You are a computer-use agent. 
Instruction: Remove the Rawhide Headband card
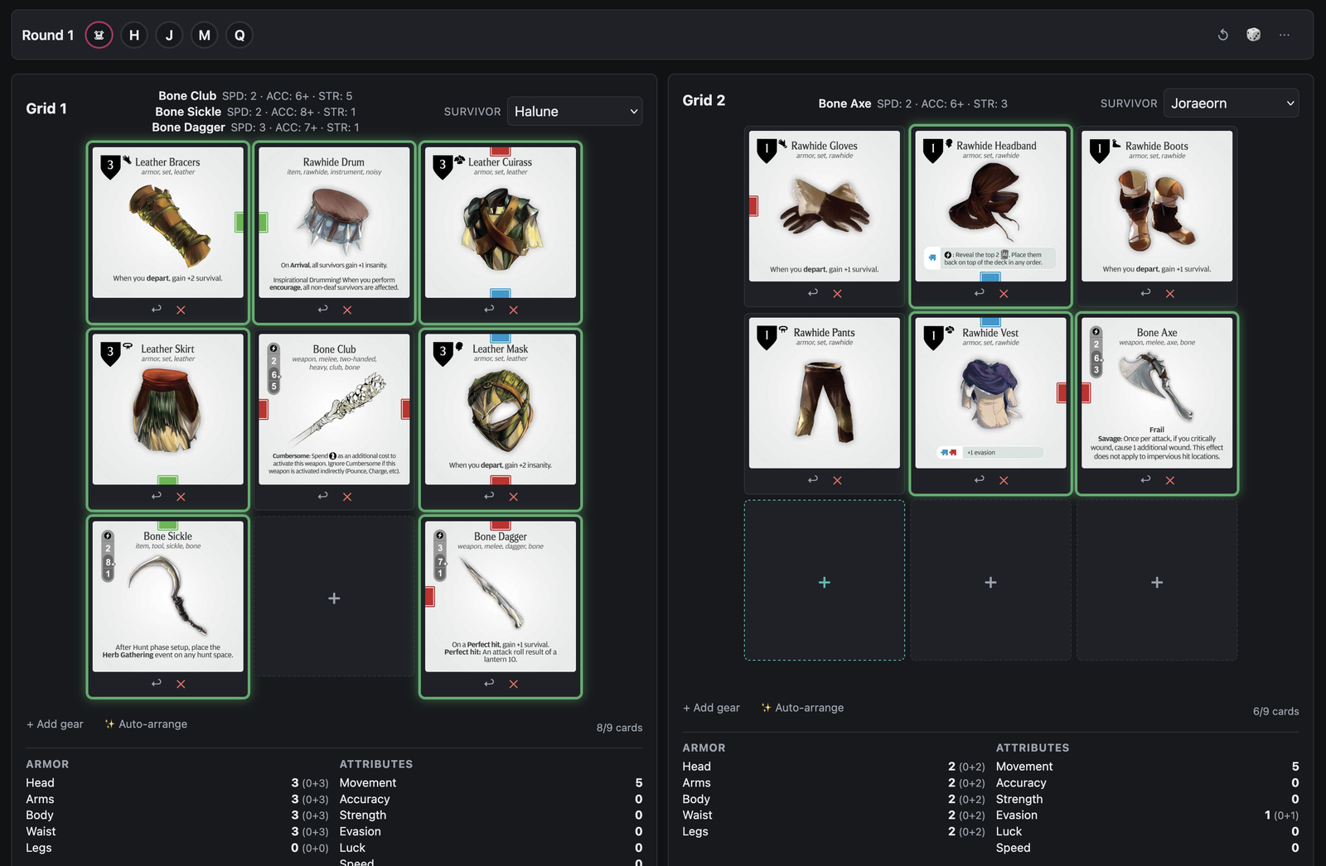(x=1004, y=293)
